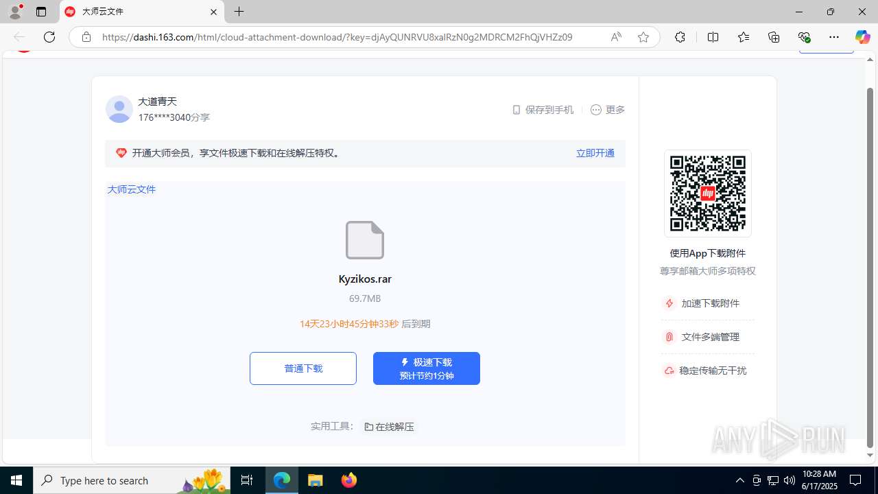Click 保存到手机 save to phone
The image size is (878, 494).
543,110
